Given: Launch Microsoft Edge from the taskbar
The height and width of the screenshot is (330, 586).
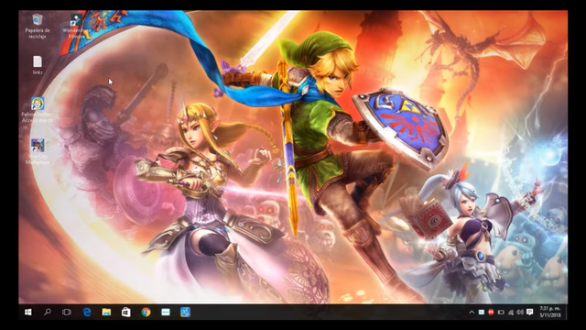Looking at the screenshot, I should [x=87, y=312].
